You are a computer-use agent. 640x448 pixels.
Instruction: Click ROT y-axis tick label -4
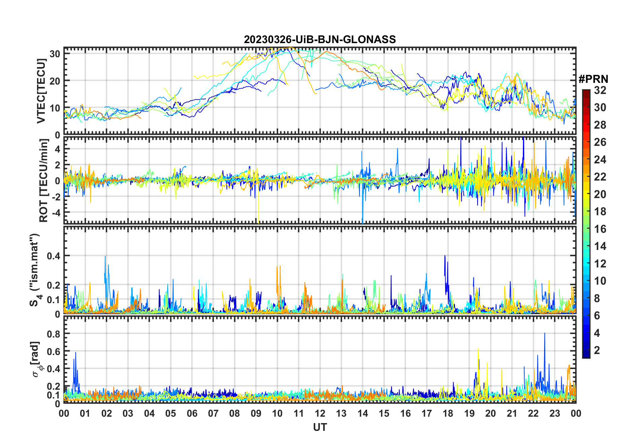[x=56, y=213]
